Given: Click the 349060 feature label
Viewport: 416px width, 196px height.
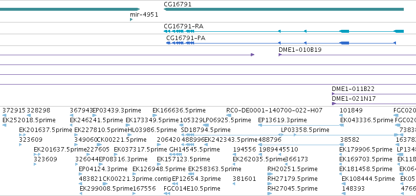Looking at the screenshot, I should pyautogui.click(x=86, y=140).
